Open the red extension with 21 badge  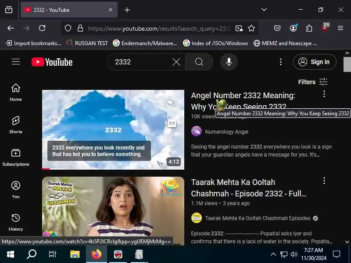pos(325,28)
